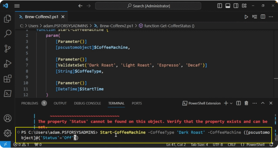This screenshot has height=148, width=278.
Task: Click the VS Code logo icon
Action: click(x=5, y=6)
